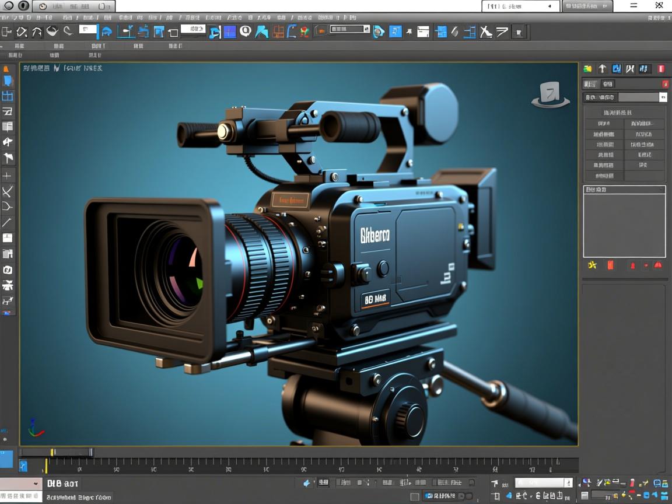This screenshot has width=672, height=504.
Task: Select the white up-arrow command panel tab
Action: pyautogui.click(x=602, y=69)
